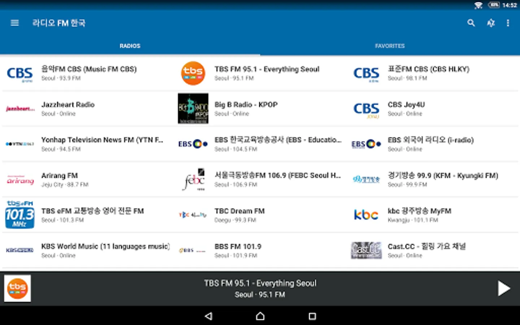The image size is (520, 325).
Task: Tap the now-playing tbs logo thumbnail
Action: pyautogui.click(x=17, y=289)
